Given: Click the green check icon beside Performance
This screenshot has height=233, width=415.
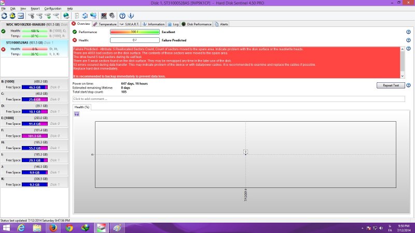Looking at the screenshot, I should (75, 32).
